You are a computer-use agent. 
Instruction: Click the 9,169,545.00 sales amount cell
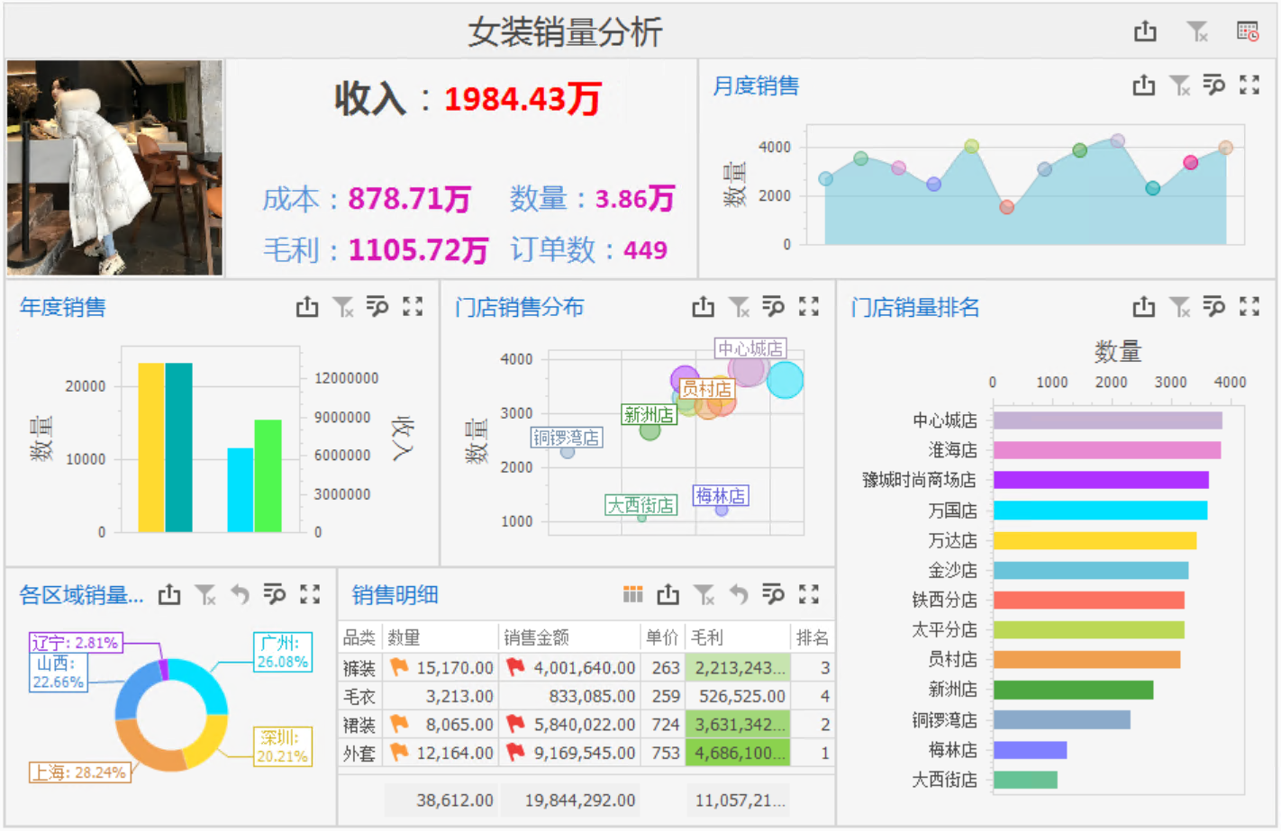568,753
